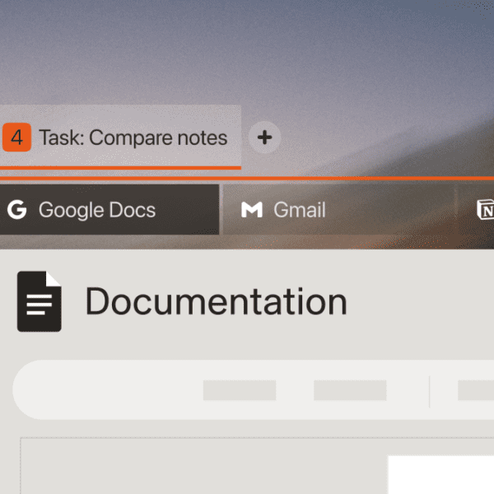
Task: Add a new task with plus button
Action: (264, 137)
